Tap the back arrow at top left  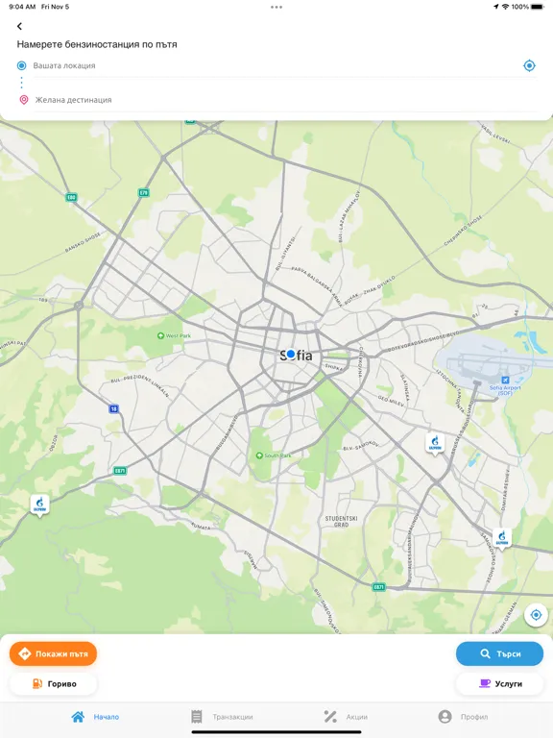(x=19, y=26)
